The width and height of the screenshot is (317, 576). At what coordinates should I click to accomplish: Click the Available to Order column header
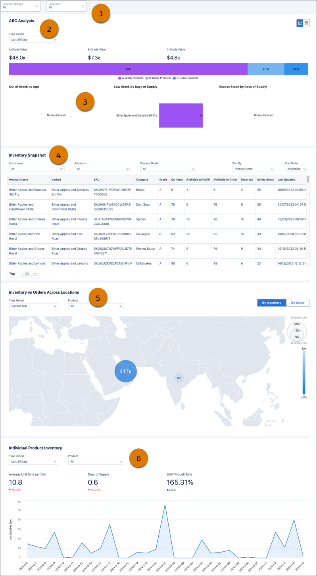tap(225, 179)
